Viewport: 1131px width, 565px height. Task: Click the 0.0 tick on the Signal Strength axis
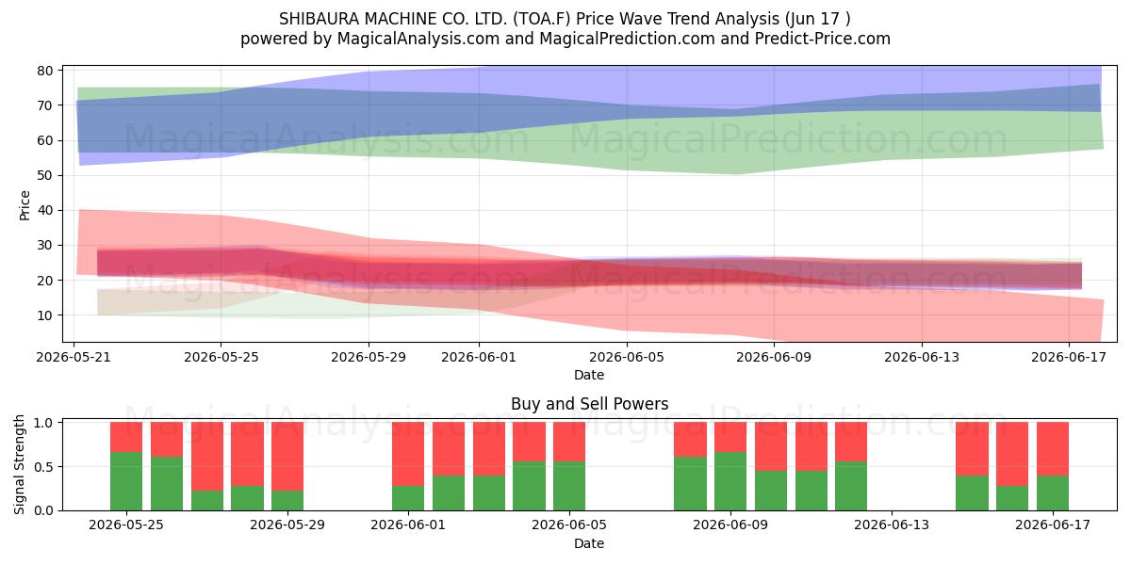[45, 510]
